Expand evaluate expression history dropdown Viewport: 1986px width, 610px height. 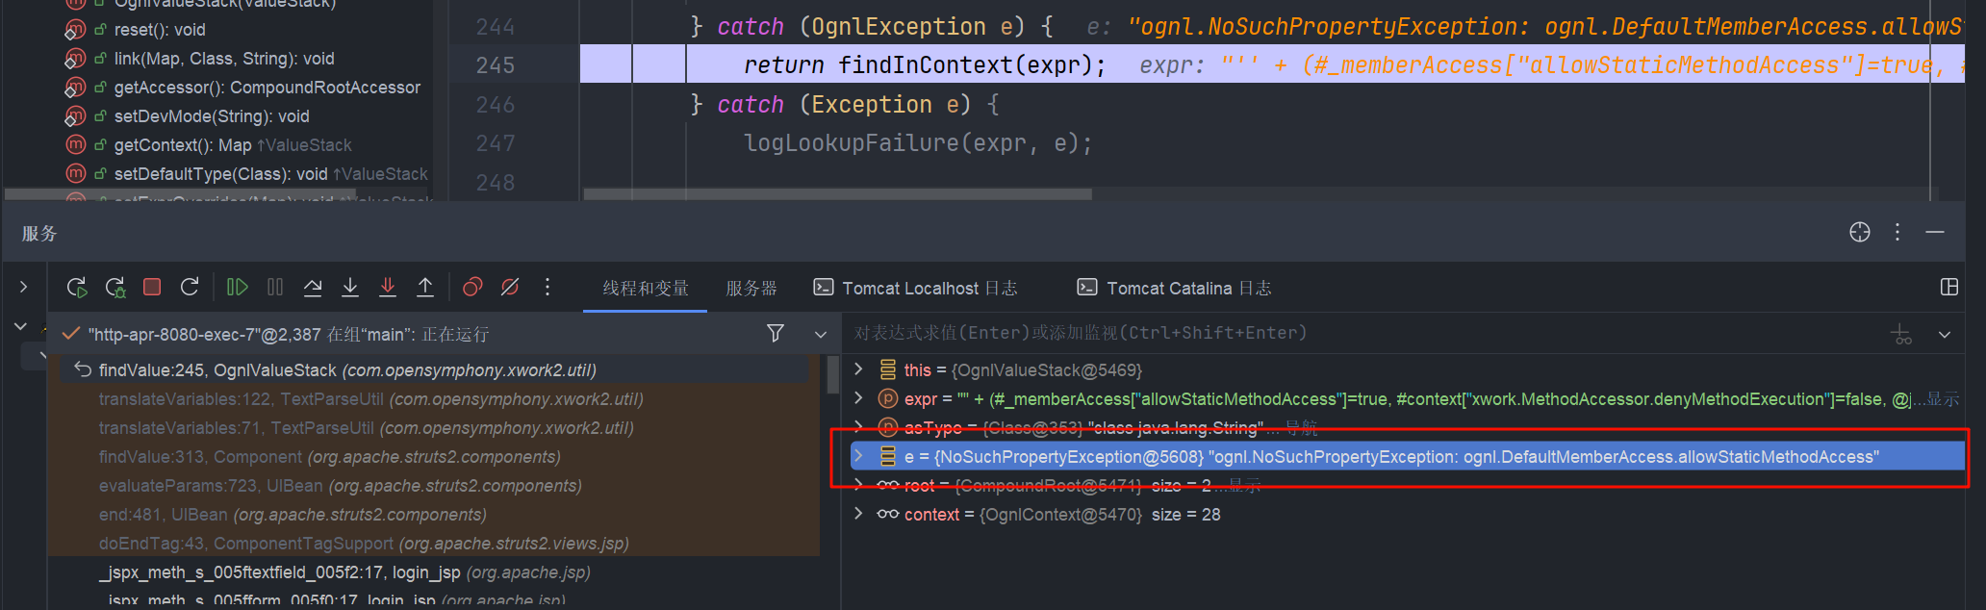1945,335
